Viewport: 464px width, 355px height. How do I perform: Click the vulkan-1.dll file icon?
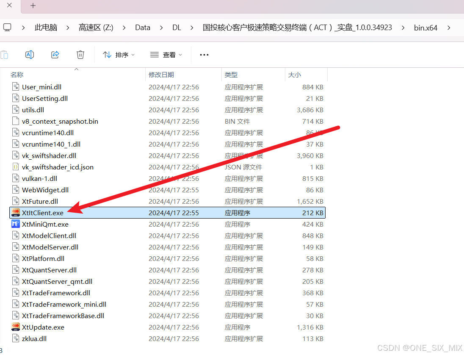(x=15, y=178)
